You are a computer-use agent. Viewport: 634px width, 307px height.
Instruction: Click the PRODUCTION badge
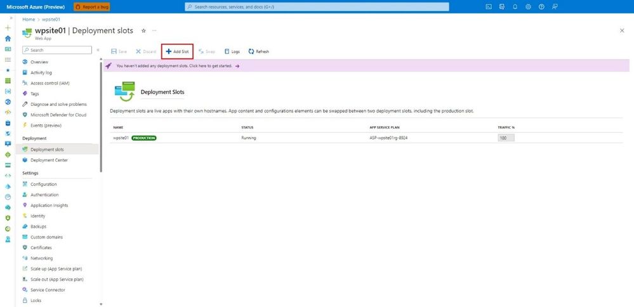click(144, 138)
